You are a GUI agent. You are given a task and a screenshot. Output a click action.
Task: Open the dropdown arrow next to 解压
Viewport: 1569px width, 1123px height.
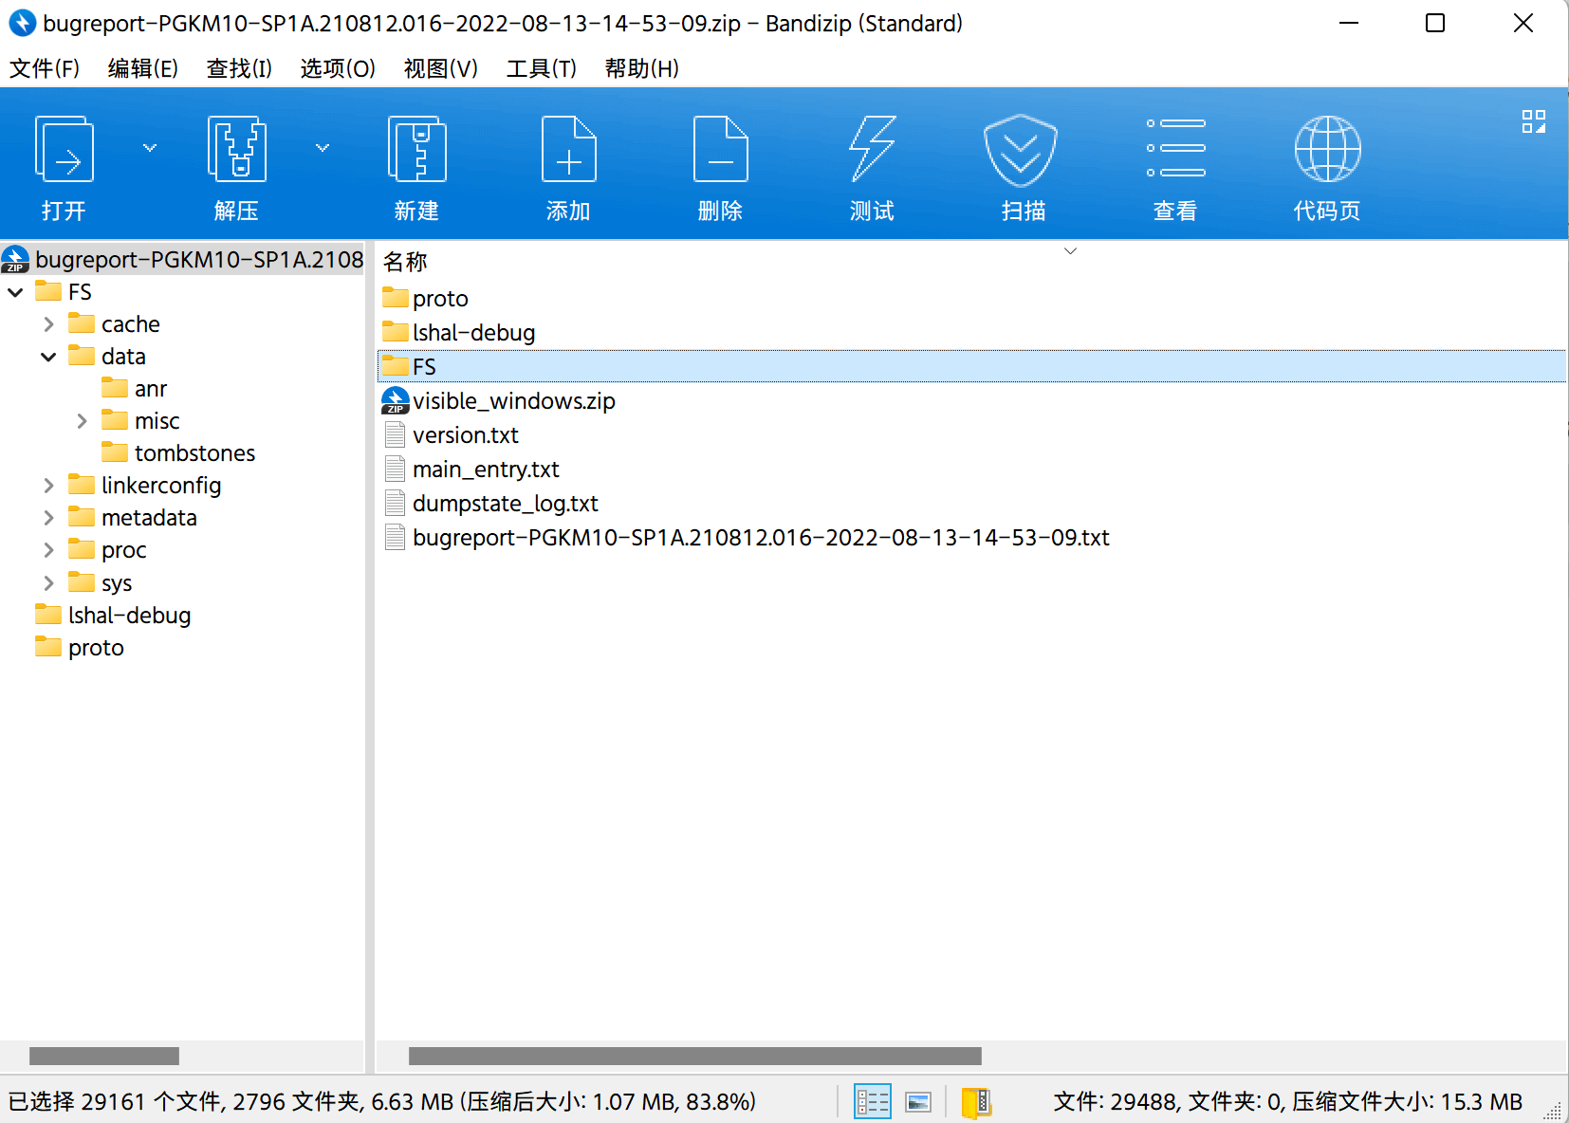pos(323,148)
